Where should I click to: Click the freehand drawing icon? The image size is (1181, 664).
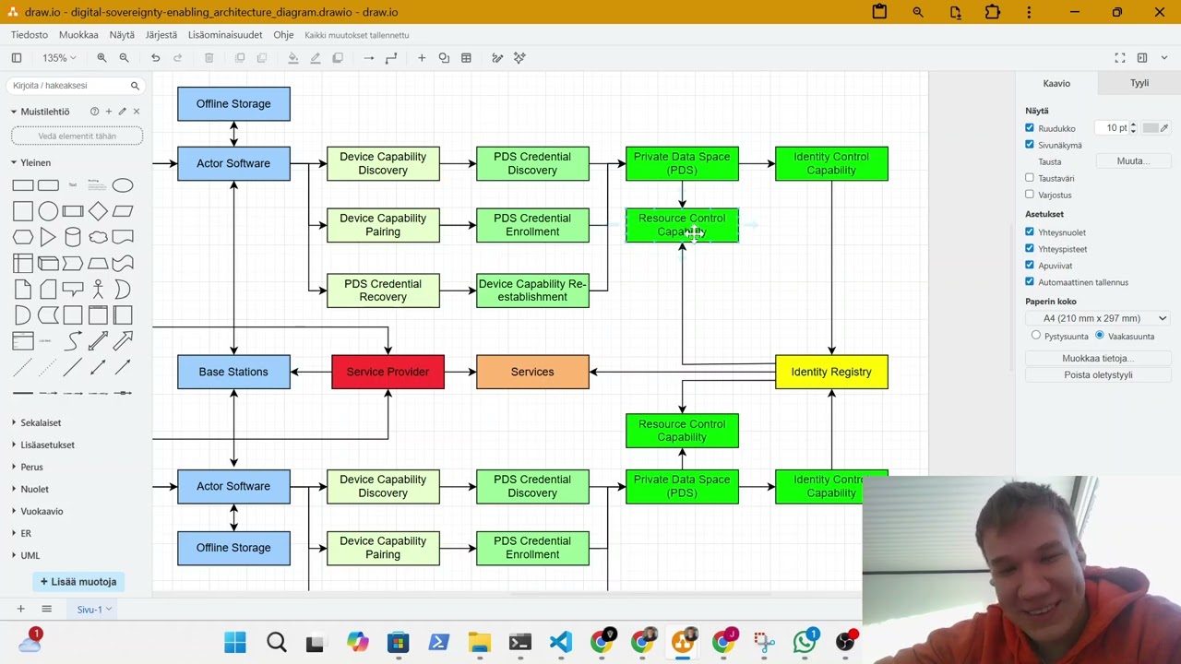(497, 58)
